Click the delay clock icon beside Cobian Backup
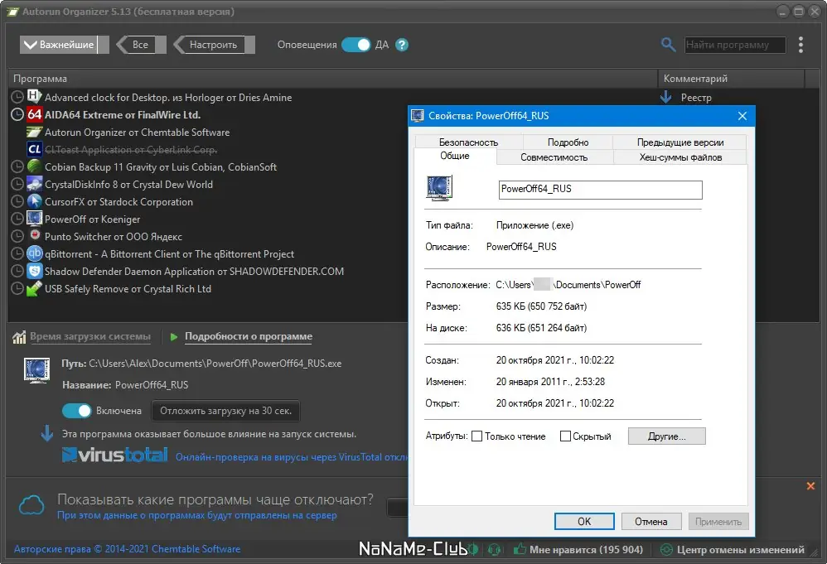827x564 pixels. coord(17,166)
